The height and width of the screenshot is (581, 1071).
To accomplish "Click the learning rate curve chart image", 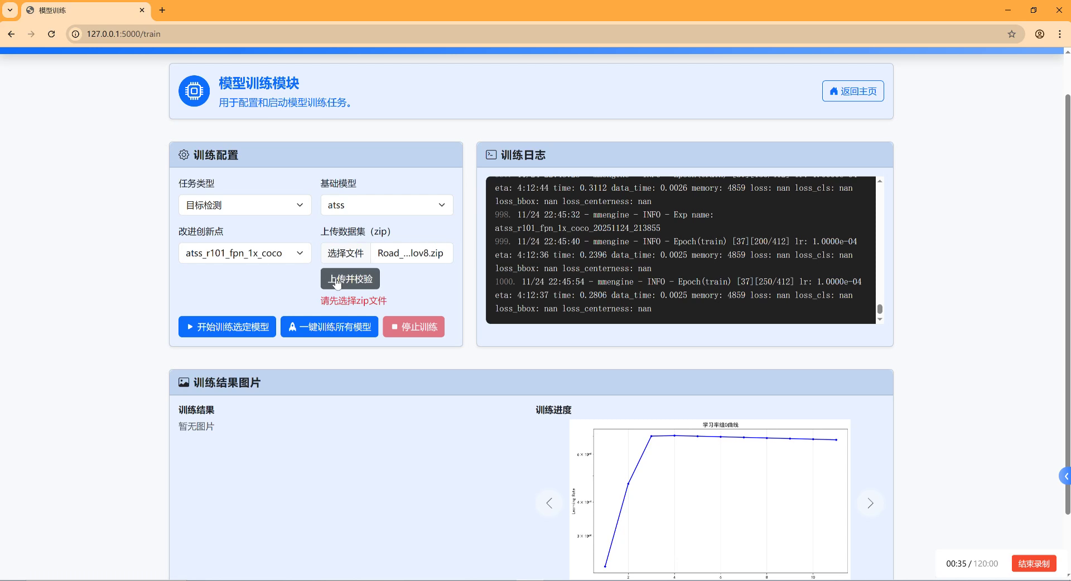I will [710, 499].
